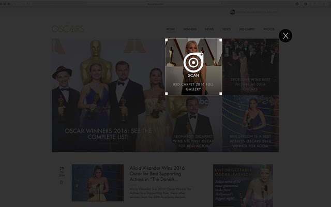Click the ABC logo in top bar
The image size is (331, 207).
tap(232, 12)
